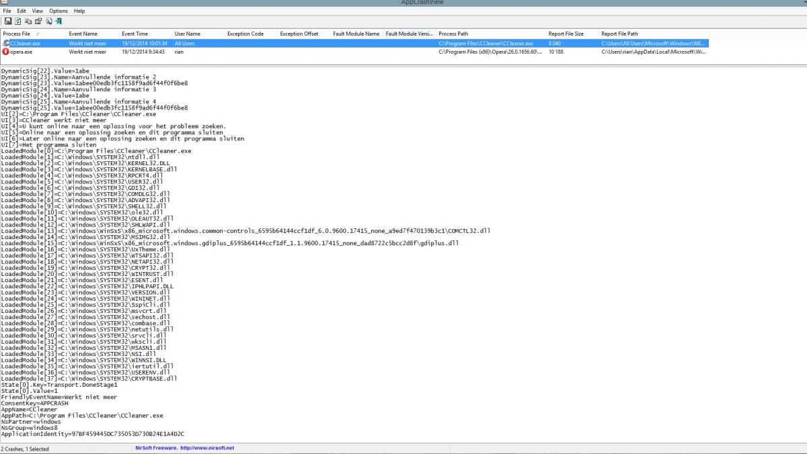The width and height of the screenshot is (807, 454).
Task: Click the 'UI[7]=Het programma sluiten' line
Action: point(48,144)
